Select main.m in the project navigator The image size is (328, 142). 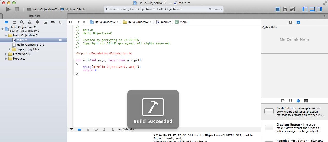pyautogui.click(x=33, y=40)
